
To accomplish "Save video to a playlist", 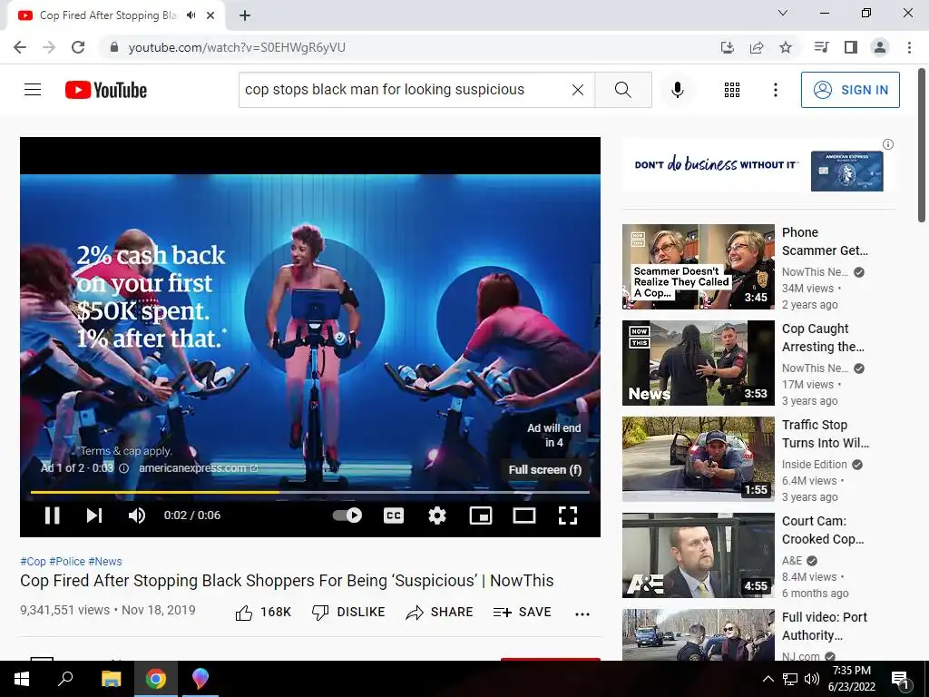I will pyautogui.click(x=522, y=613).
